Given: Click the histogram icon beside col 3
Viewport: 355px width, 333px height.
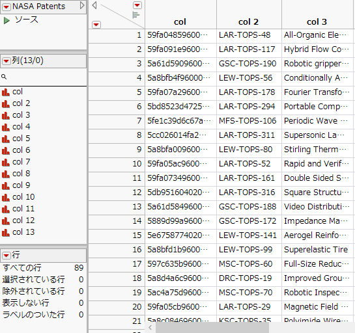Looking at the screenshot, I should (x=6, y=116).
